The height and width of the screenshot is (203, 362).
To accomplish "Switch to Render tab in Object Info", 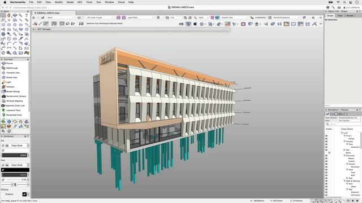I will 350,16.
